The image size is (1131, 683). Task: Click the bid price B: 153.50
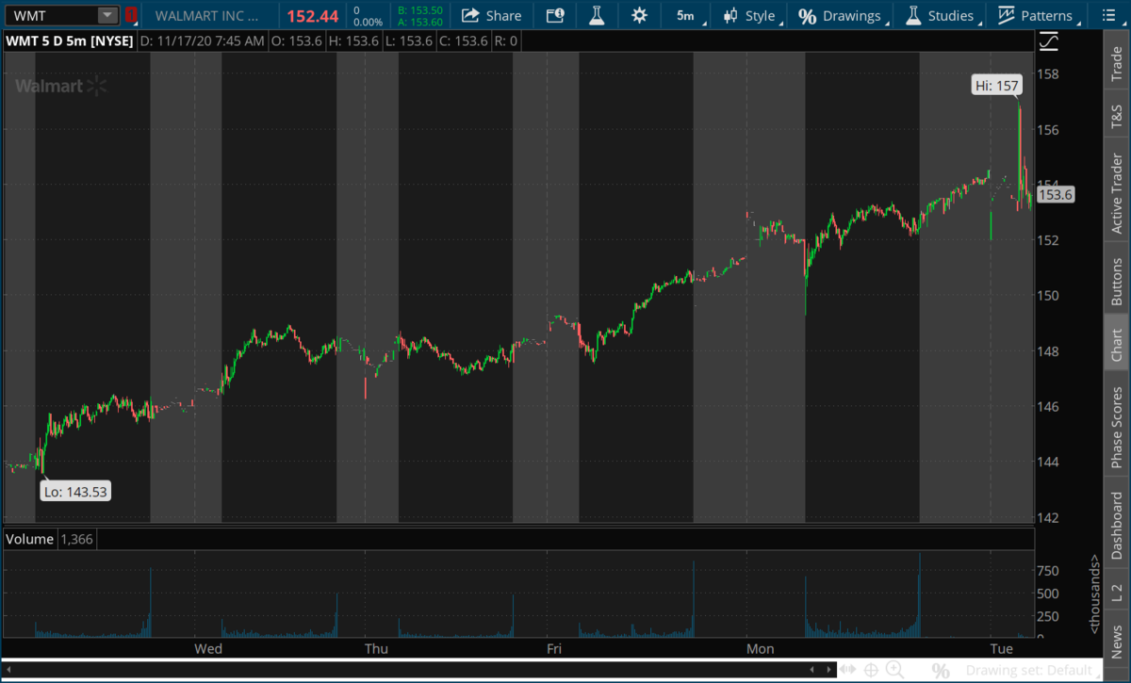[x=419, y=10]
